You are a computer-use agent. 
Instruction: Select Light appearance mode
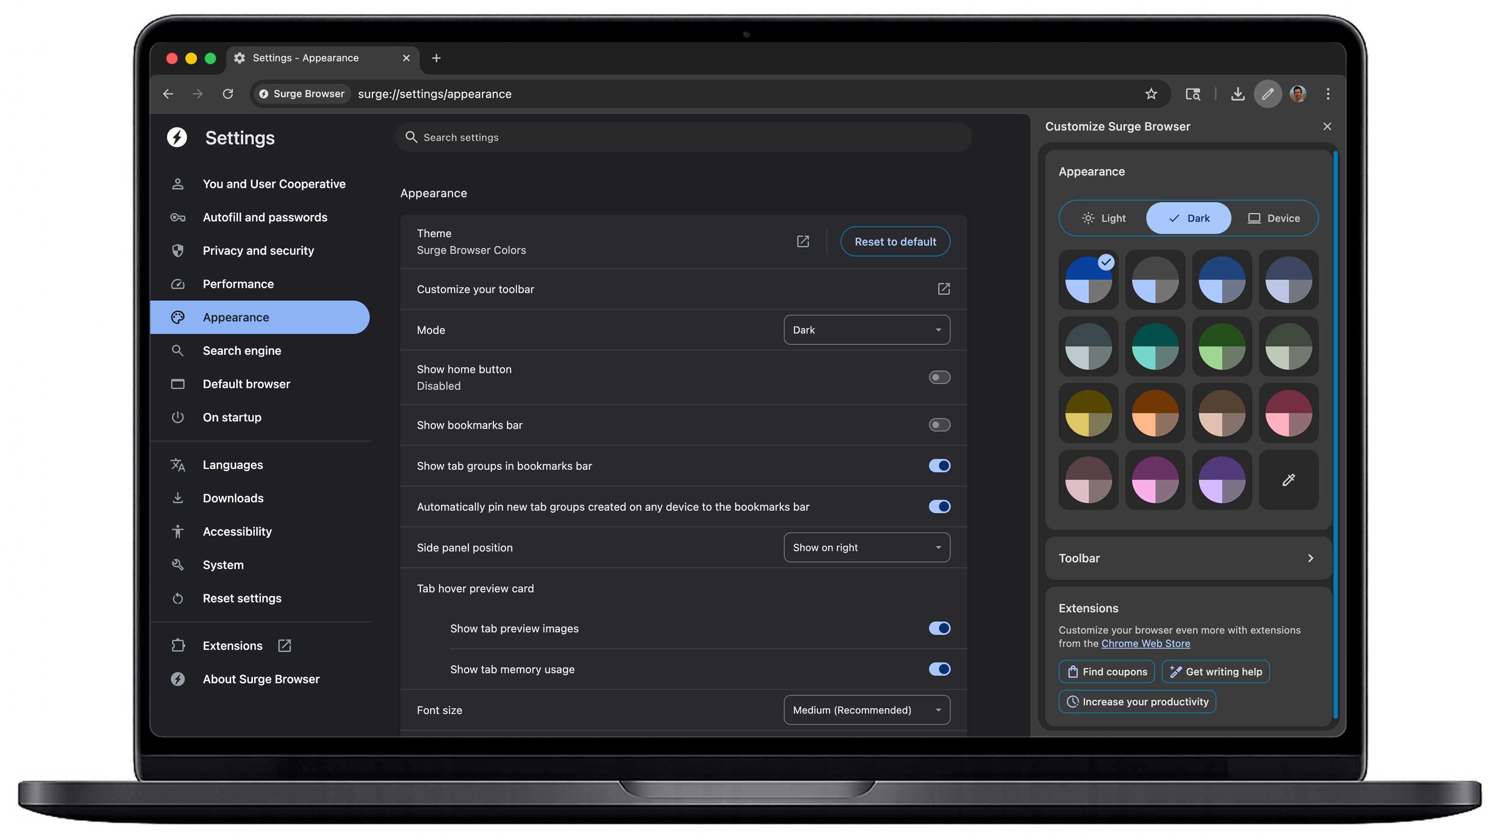(x=1103, y=218)
